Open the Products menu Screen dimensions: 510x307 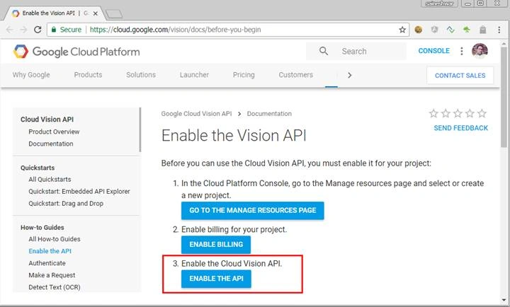88,75
